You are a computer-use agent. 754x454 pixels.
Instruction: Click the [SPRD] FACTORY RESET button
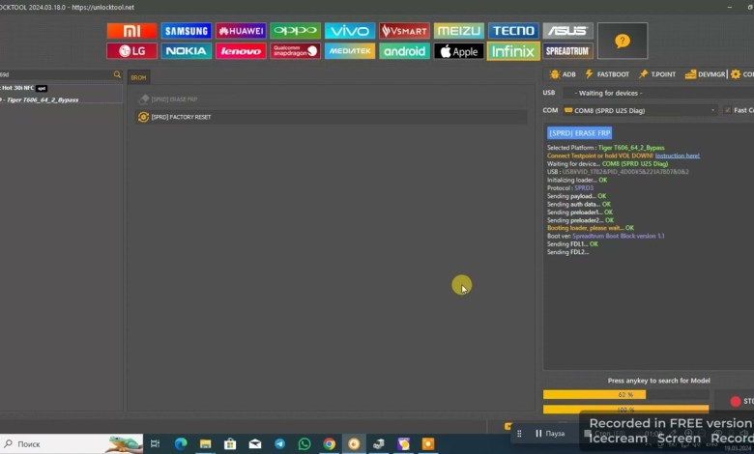click(x=181, y=117)
